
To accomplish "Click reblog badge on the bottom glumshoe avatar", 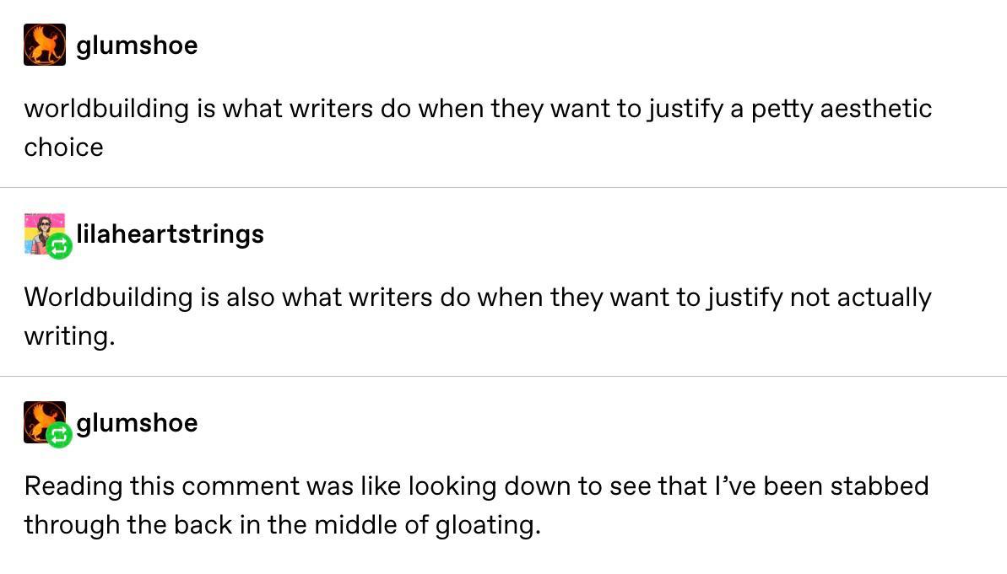I will [59, 436].
